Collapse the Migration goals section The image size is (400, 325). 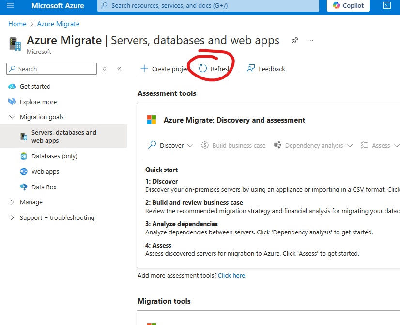tap(12, 117)
